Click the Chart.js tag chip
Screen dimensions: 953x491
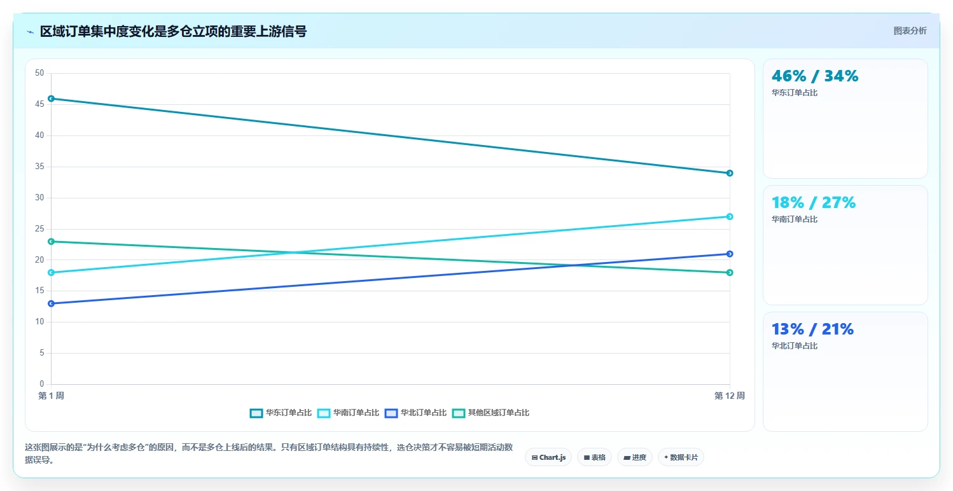point(548,457)
